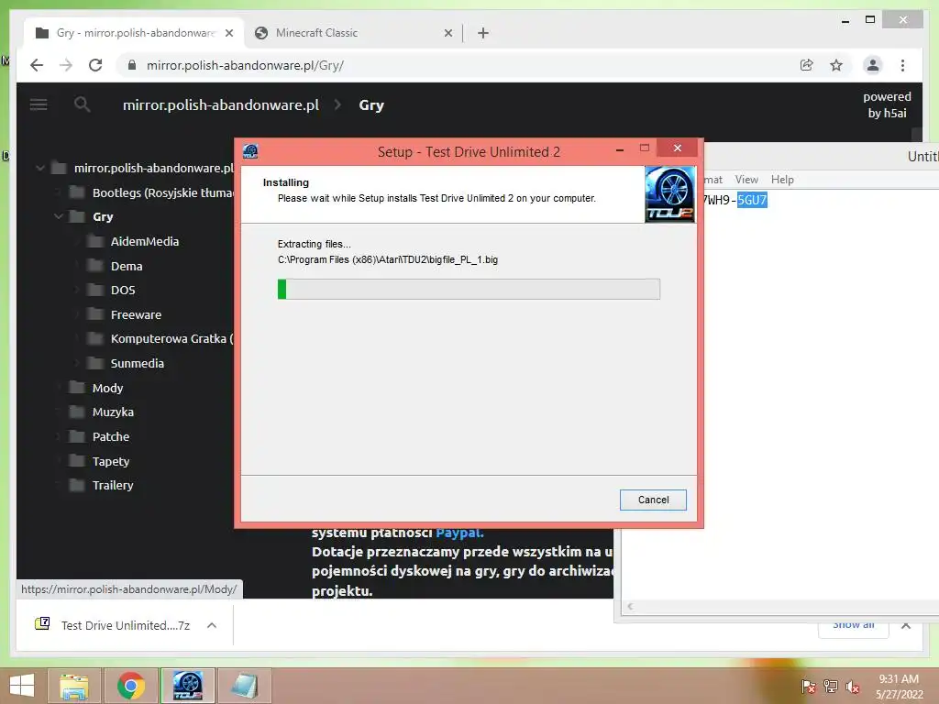This screenshot has width=939, height=704.
Task: Click Chrome icon in taskbar
Action: 131,686
